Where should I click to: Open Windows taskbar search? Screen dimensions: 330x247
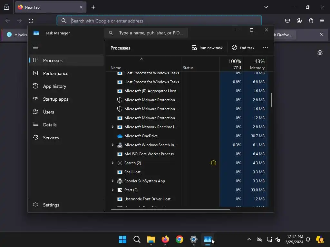(x=137, y=239)
